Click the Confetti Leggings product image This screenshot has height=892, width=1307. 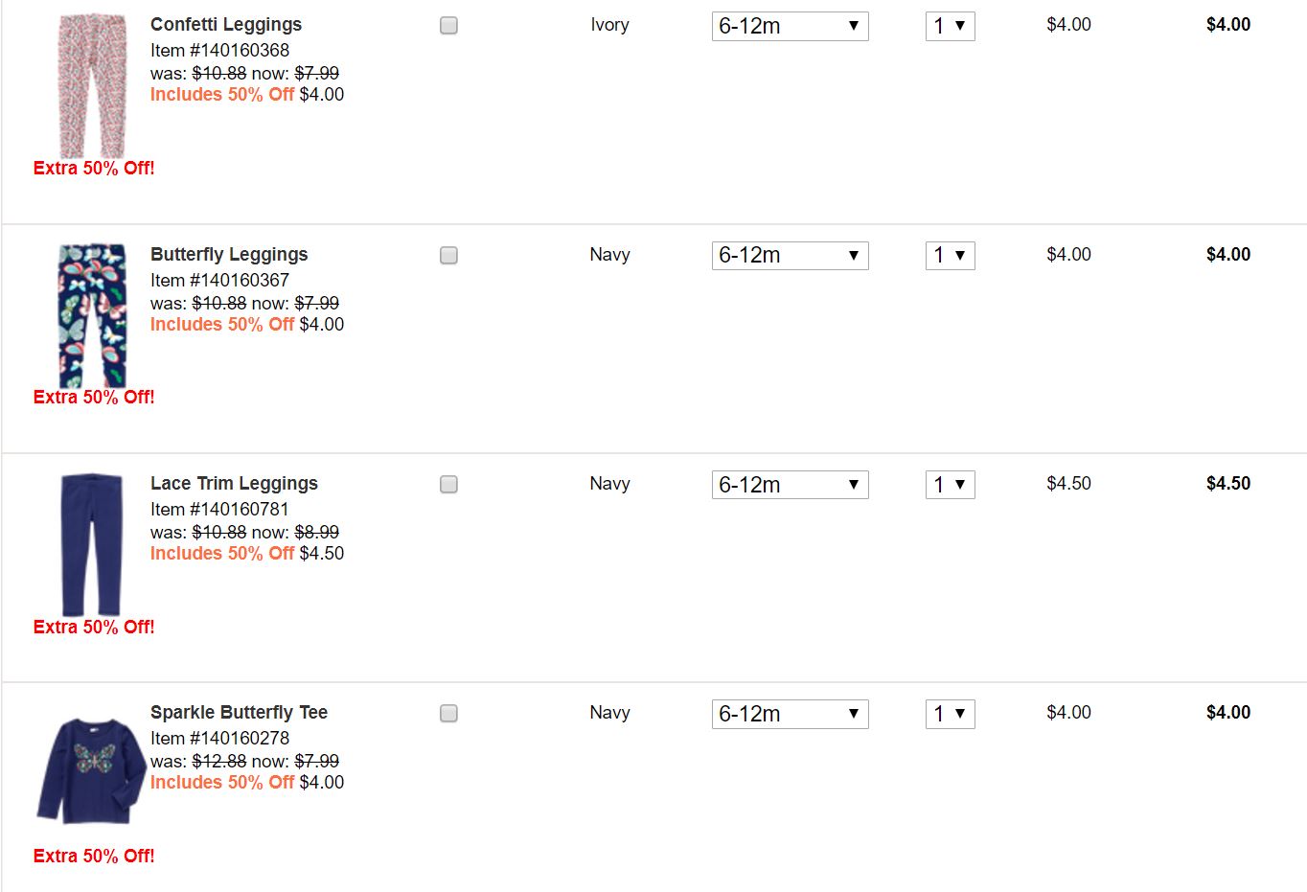point(92,86)
